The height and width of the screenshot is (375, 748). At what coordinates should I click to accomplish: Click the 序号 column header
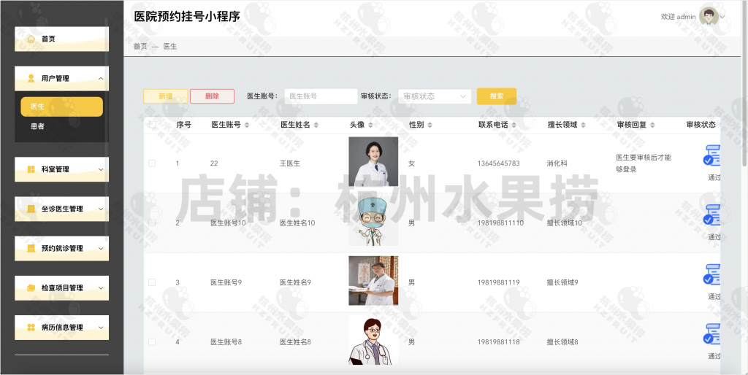183,125
